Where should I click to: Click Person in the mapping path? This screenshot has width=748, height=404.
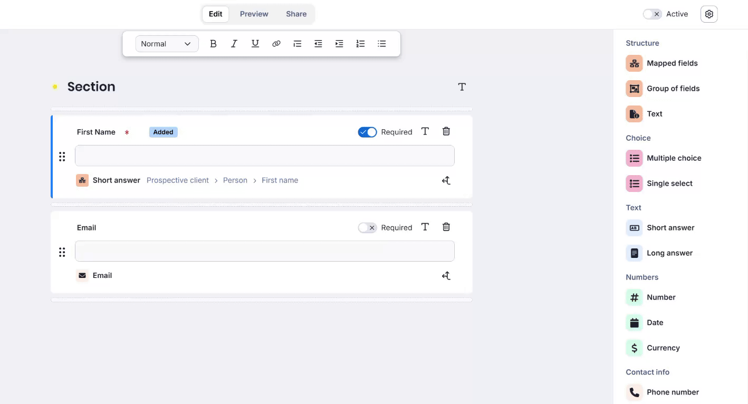coord(235,180)
